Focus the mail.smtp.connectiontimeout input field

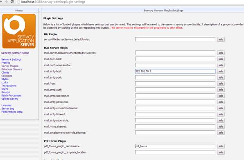point(175,108)
